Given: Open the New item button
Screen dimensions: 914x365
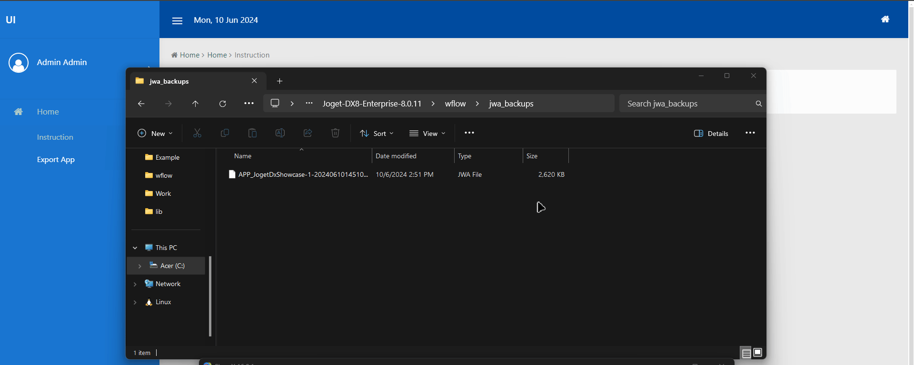Looking at the screenshot, I should [x=155, y=134].
